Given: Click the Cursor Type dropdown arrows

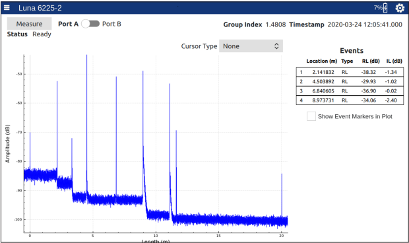Looking at the screenshot, I should click(276, 46).
